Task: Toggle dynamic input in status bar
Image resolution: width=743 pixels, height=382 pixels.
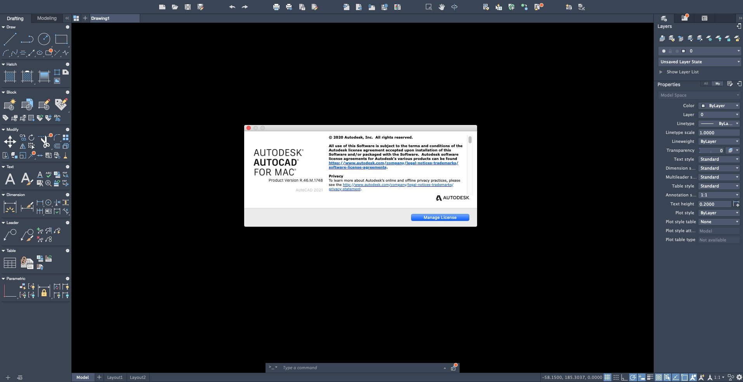Action: (x=641, y=377)
